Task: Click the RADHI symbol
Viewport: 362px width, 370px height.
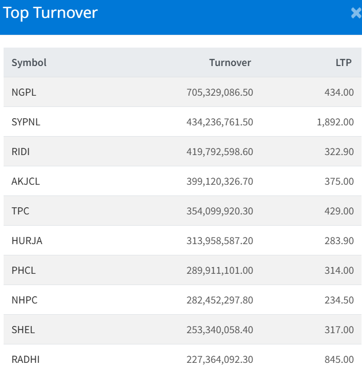Action: tap(26, 359)
